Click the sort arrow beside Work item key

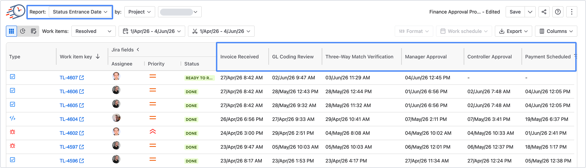pyautogui.click(x=98, y=56)
